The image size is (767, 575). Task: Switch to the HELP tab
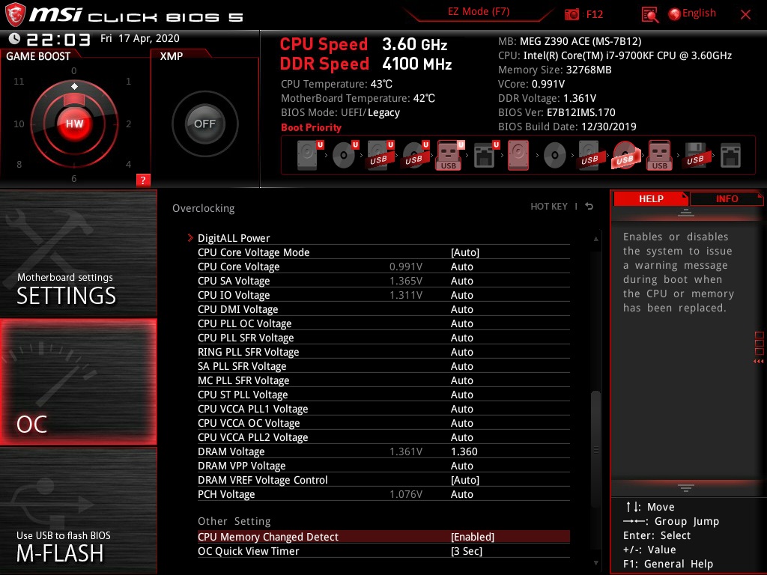651,199
